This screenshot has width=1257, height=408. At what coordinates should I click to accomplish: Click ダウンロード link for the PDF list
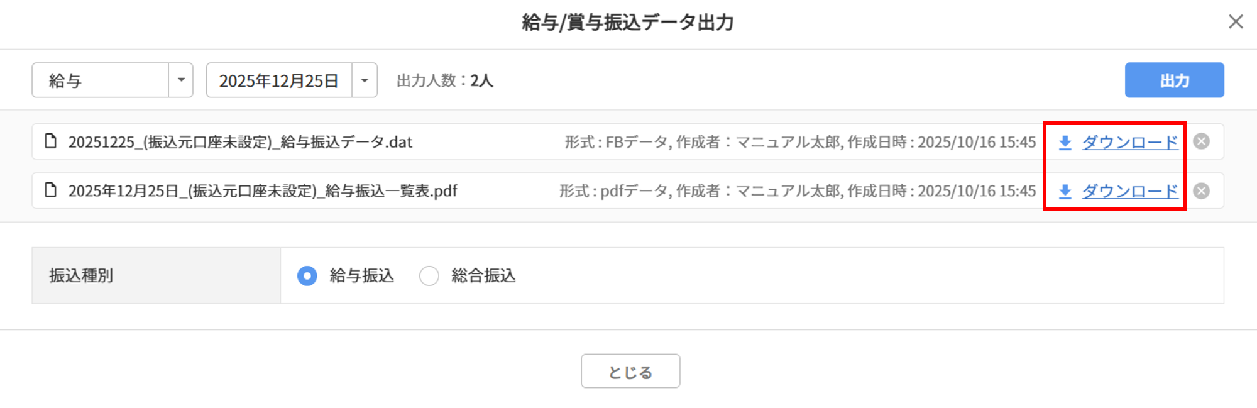click(x=1129, y=191)
